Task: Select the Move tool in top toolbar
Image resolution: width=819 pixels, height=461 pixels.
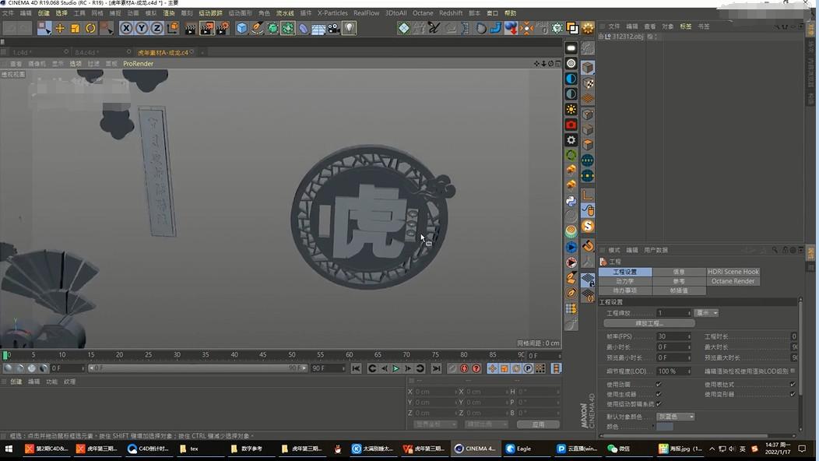Action: click(60, 28)
